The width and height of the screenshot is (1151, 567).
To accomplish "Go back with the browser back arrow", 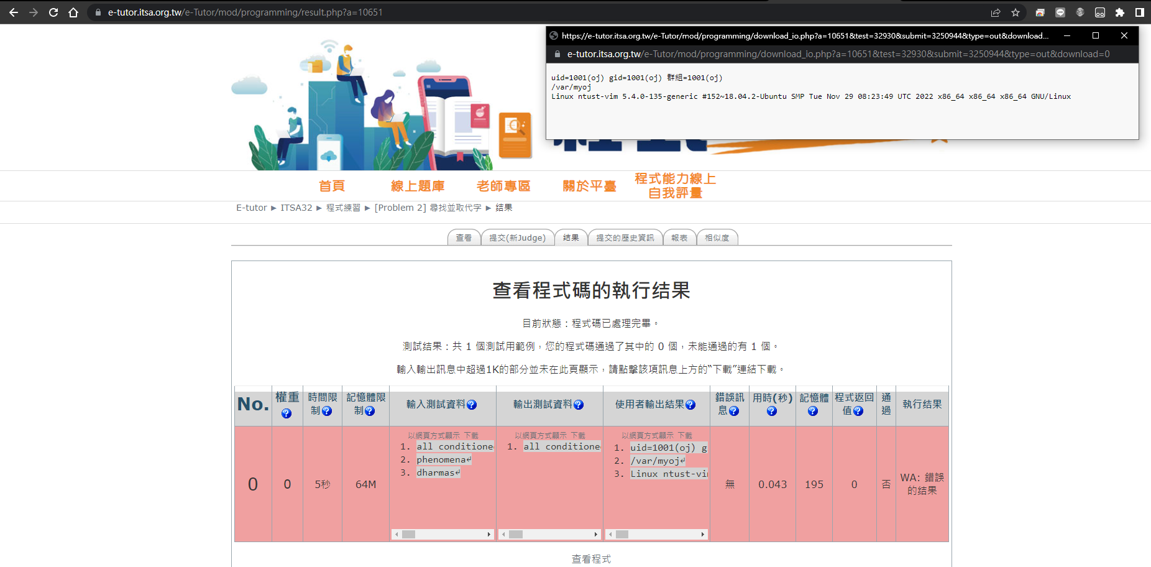I will 14,12.
